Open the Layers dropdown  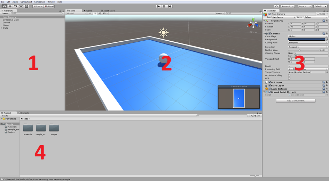tap(305, 6)
